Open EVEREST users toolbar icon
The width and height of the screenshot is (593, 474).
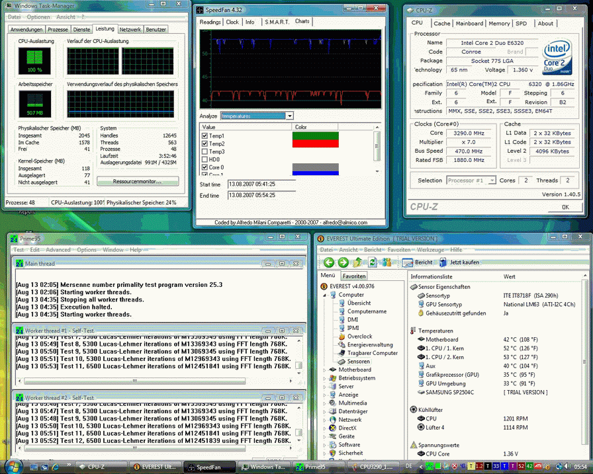point(386,262)
